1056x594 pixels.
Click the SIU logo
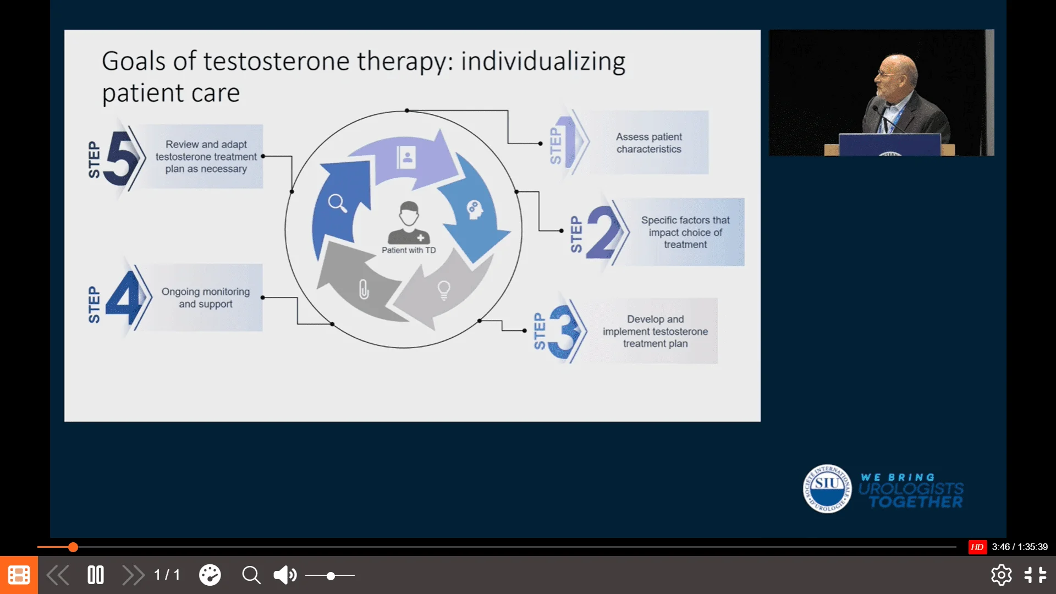coord(827,488)
